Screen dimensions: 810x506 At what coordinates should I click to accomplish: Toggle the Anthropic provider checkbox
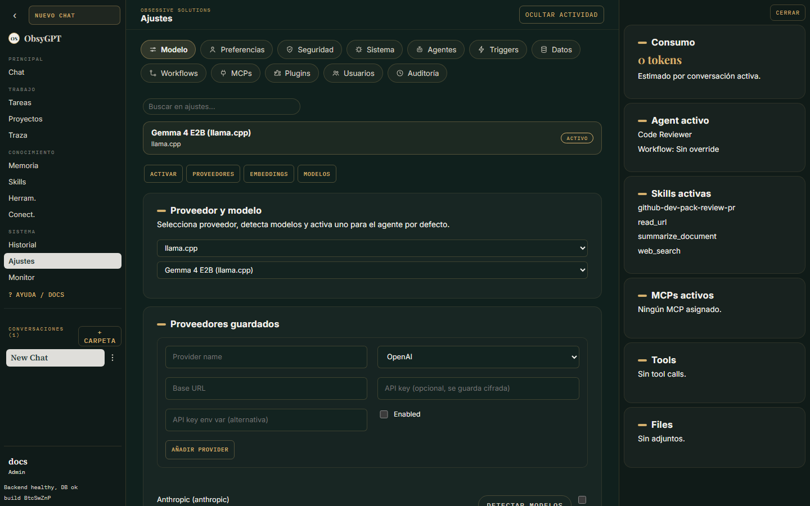582,500
